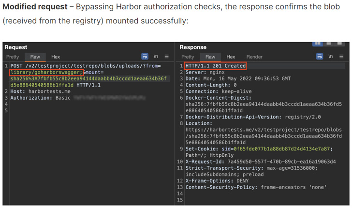The height and width of the screenshot is (208, 352).
Task: Select the side-by-side layout icon
Action: point(317,44)
